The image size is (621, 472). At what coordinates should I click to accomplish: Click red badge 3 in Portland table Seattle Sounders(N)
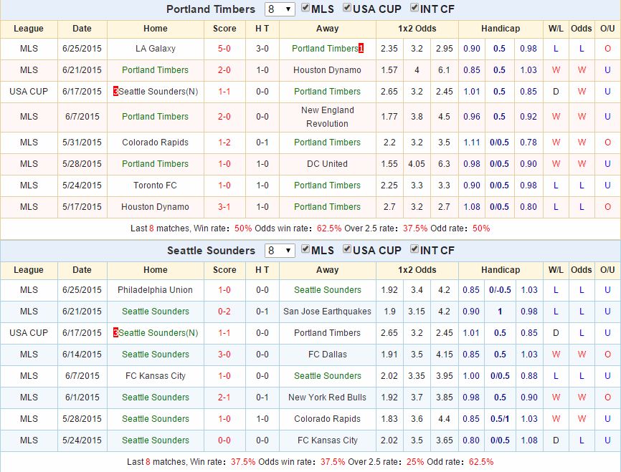point(115,92)
